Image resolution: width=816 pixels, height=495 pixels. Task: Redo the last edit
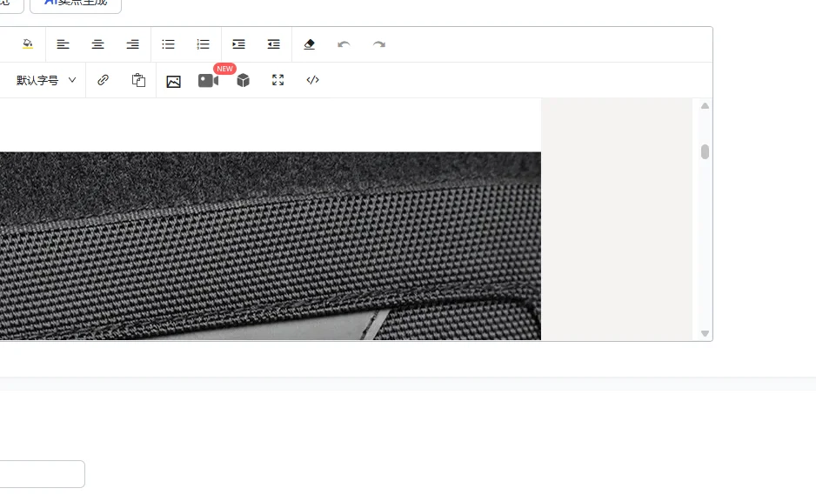point(379,44)
